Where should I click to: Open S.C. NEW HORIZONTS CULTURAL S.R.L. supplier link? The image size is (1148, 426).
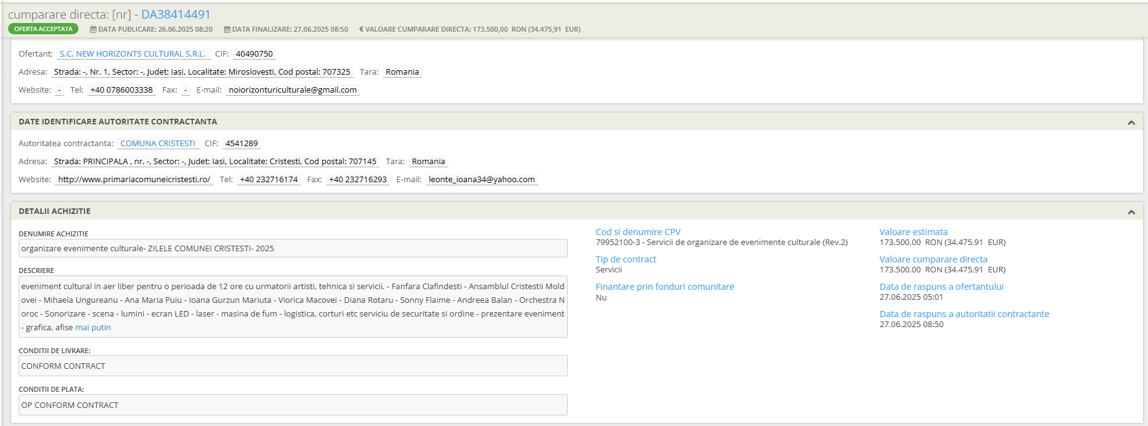point(133,54)
